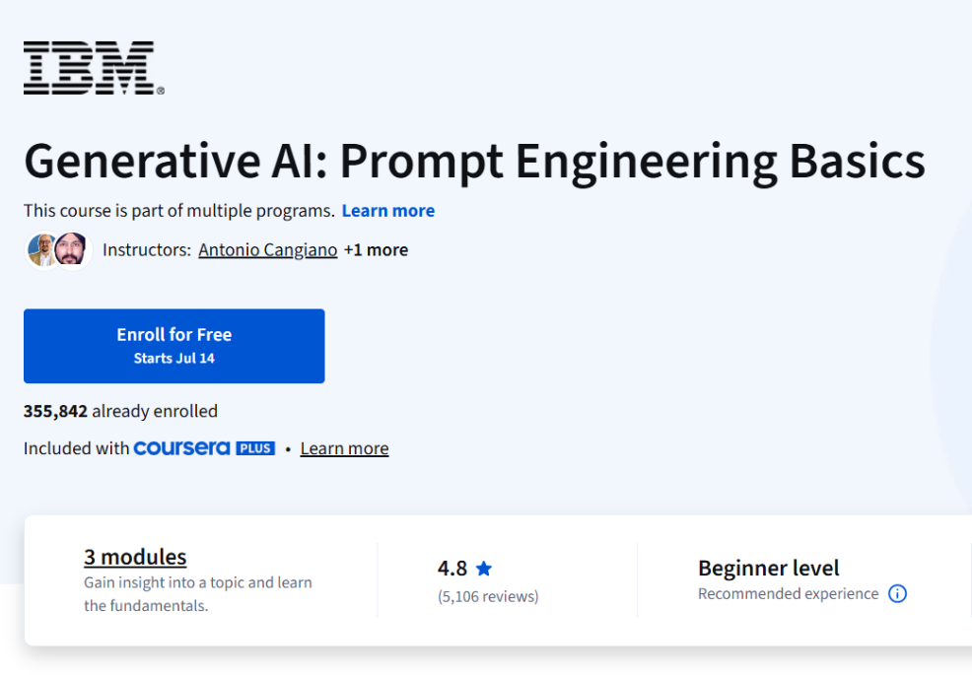Expand the +1 more instructors list
Screen dimensions: 972x675
pyautogui.click(x=375, y=249)
